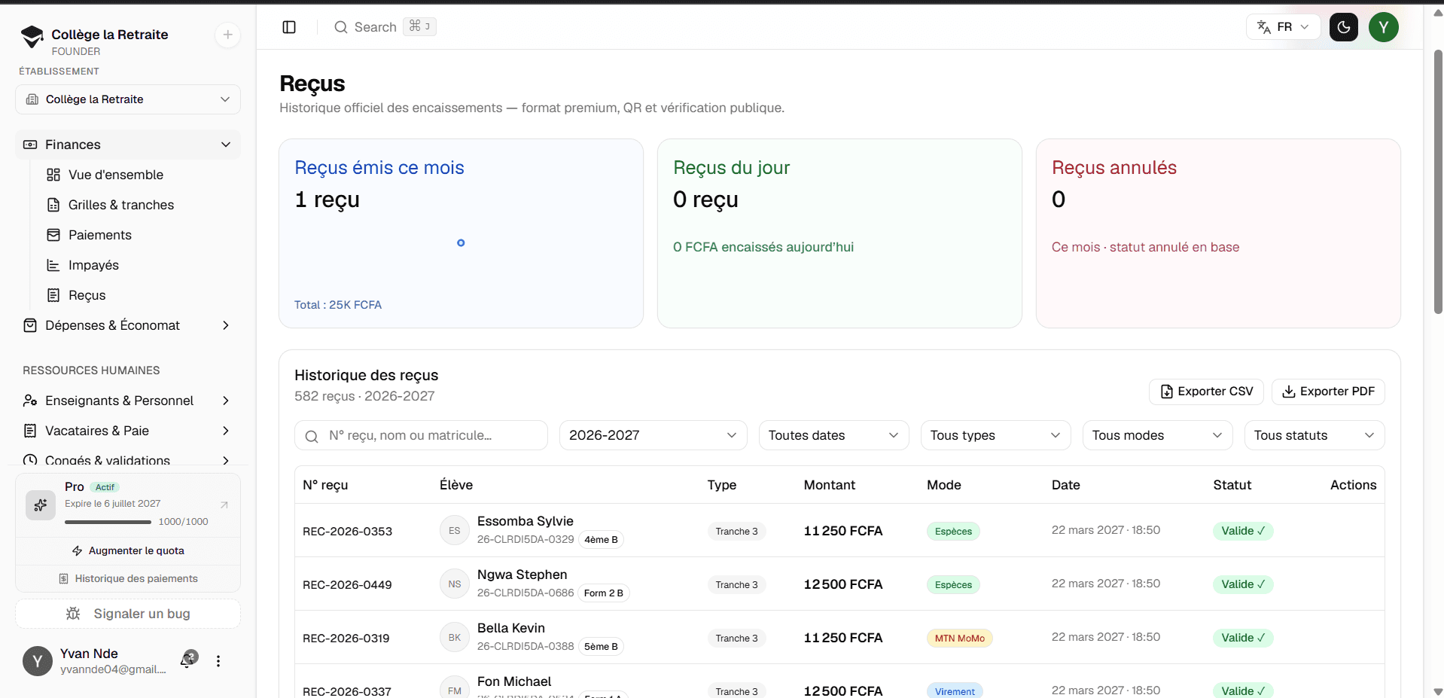This screenshot has width=1444, height=698.
Task: Click the chart data point in Reçus émis ce mois
Action: click(461, 242)
